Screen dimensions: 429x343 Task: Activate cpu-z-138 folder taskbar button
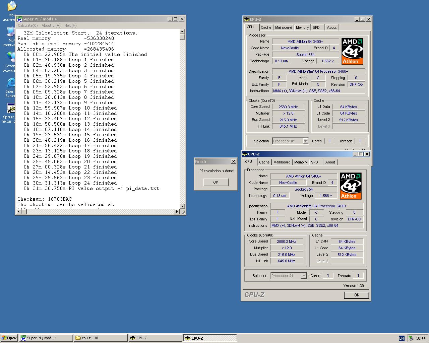click(x=101, y=338)
